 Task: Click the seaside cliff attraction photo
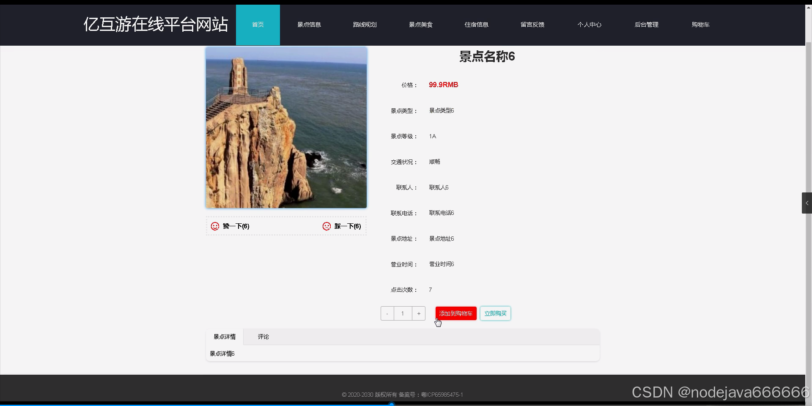286,127
